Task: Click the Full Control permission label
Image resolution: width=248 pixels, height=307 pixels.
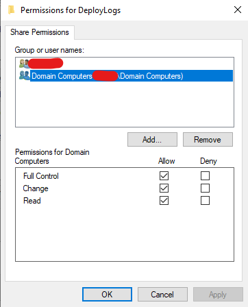Action: tap(41, 176)
